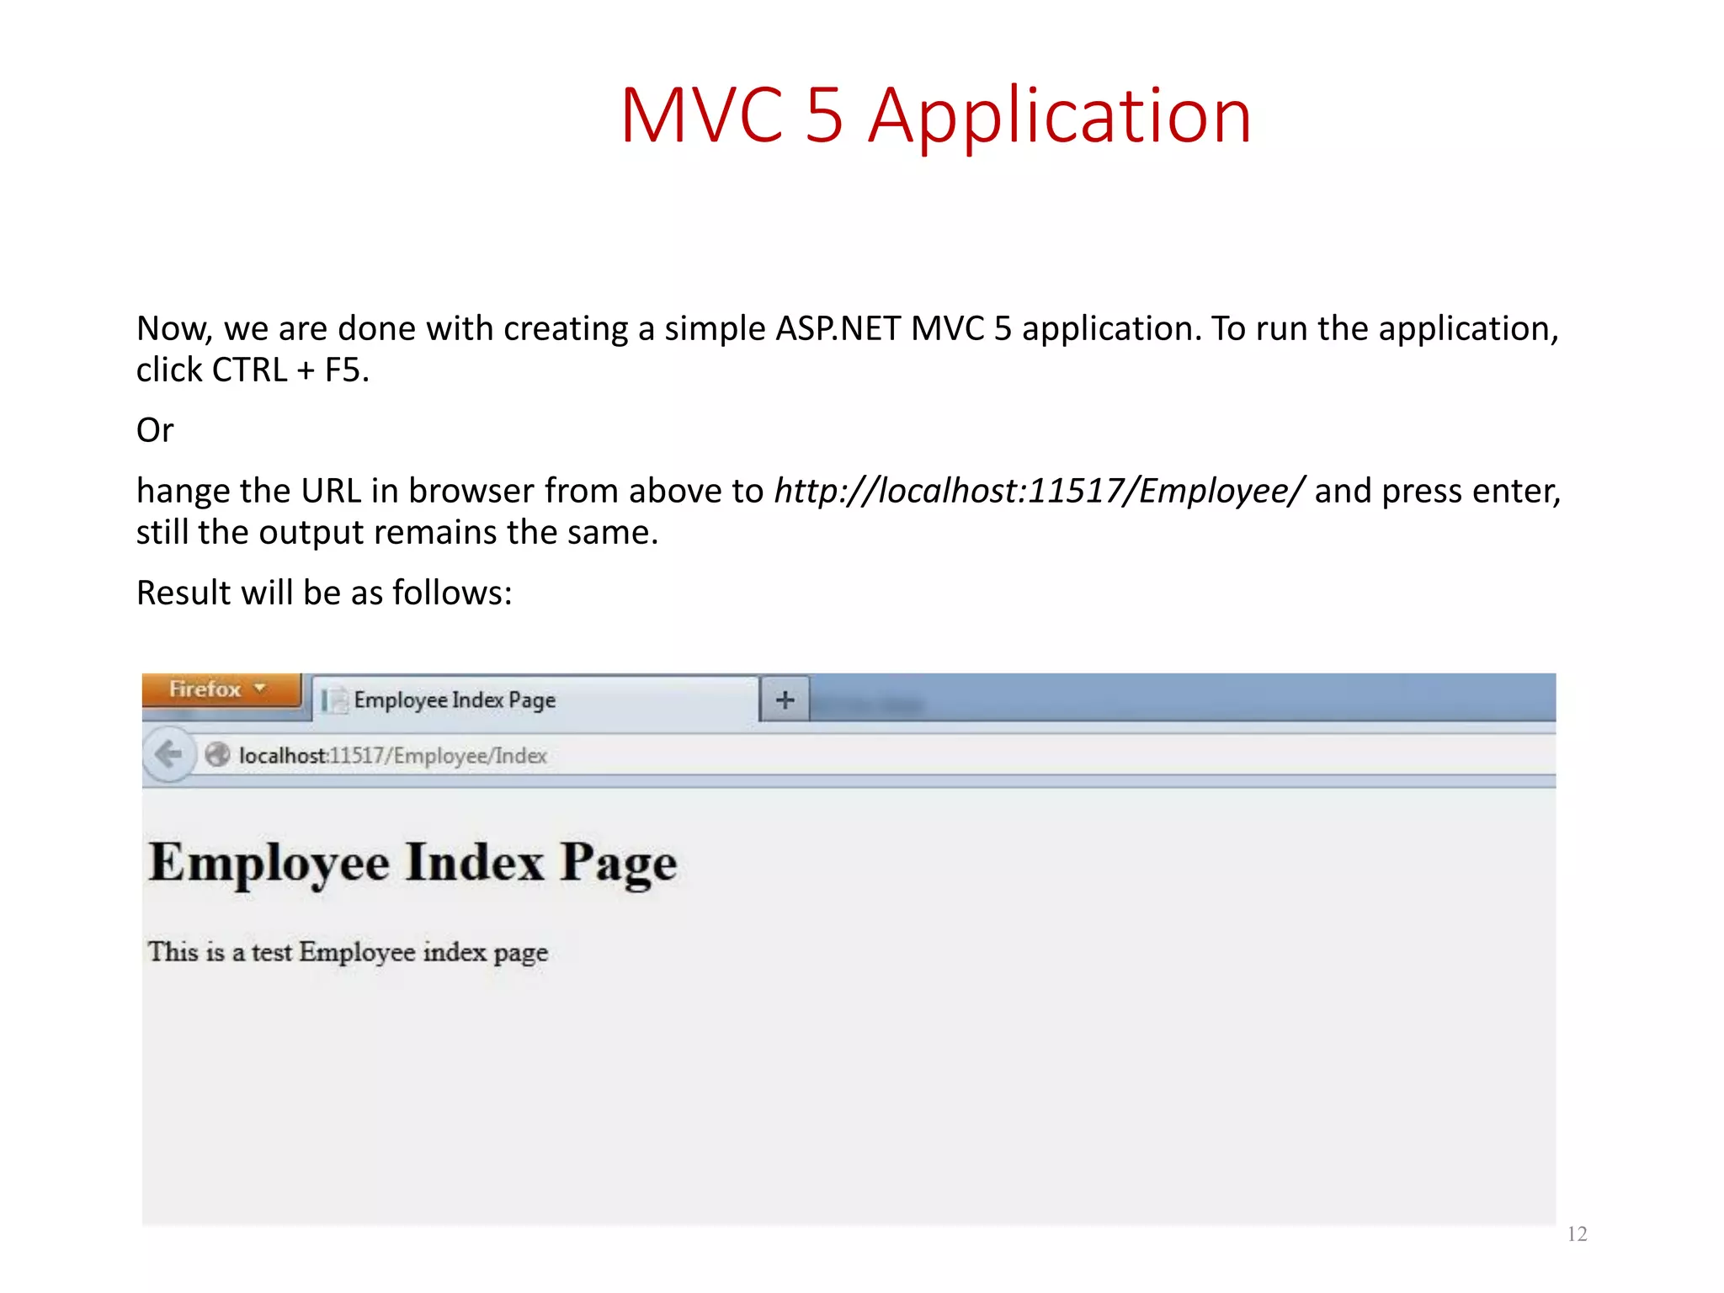Click the text 'This is a test Employee index page'
Screen dimensions: 1724x1293
tap(348, 953)
